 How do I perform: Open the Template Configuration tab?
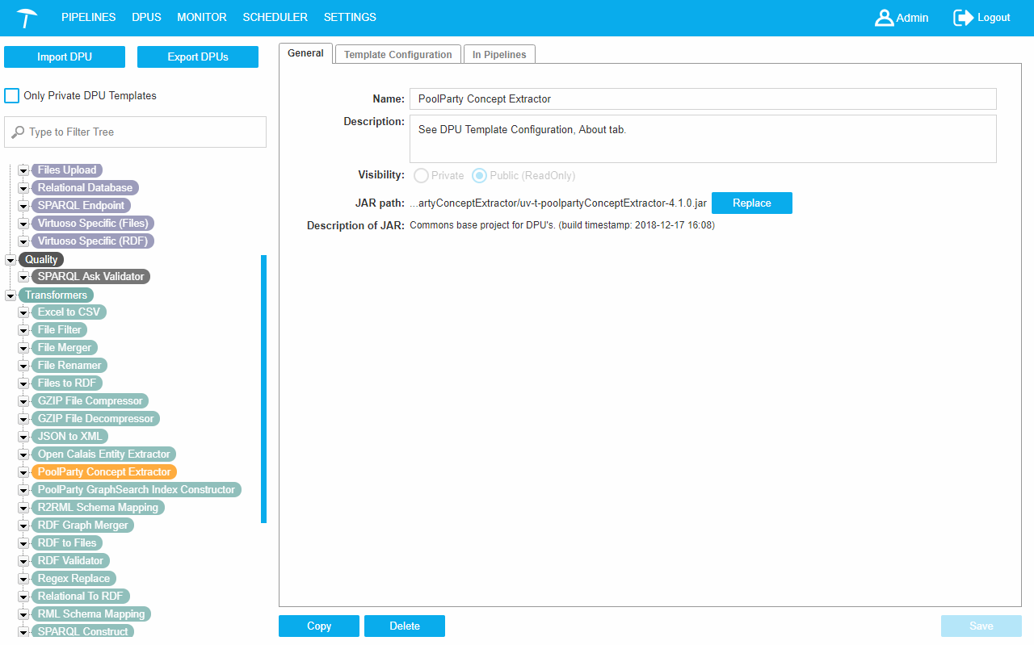(397, 55)
